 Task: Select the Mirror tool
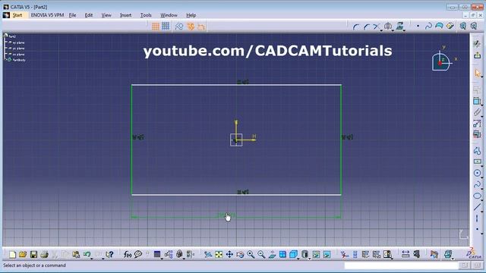[388, 27]
